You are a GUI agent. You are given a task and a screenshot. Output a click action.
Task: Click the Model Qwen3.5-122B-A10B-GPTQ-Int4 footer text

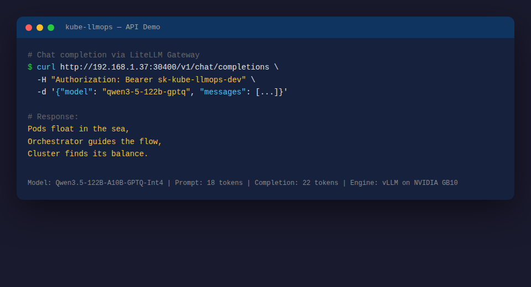coord(96,183)
